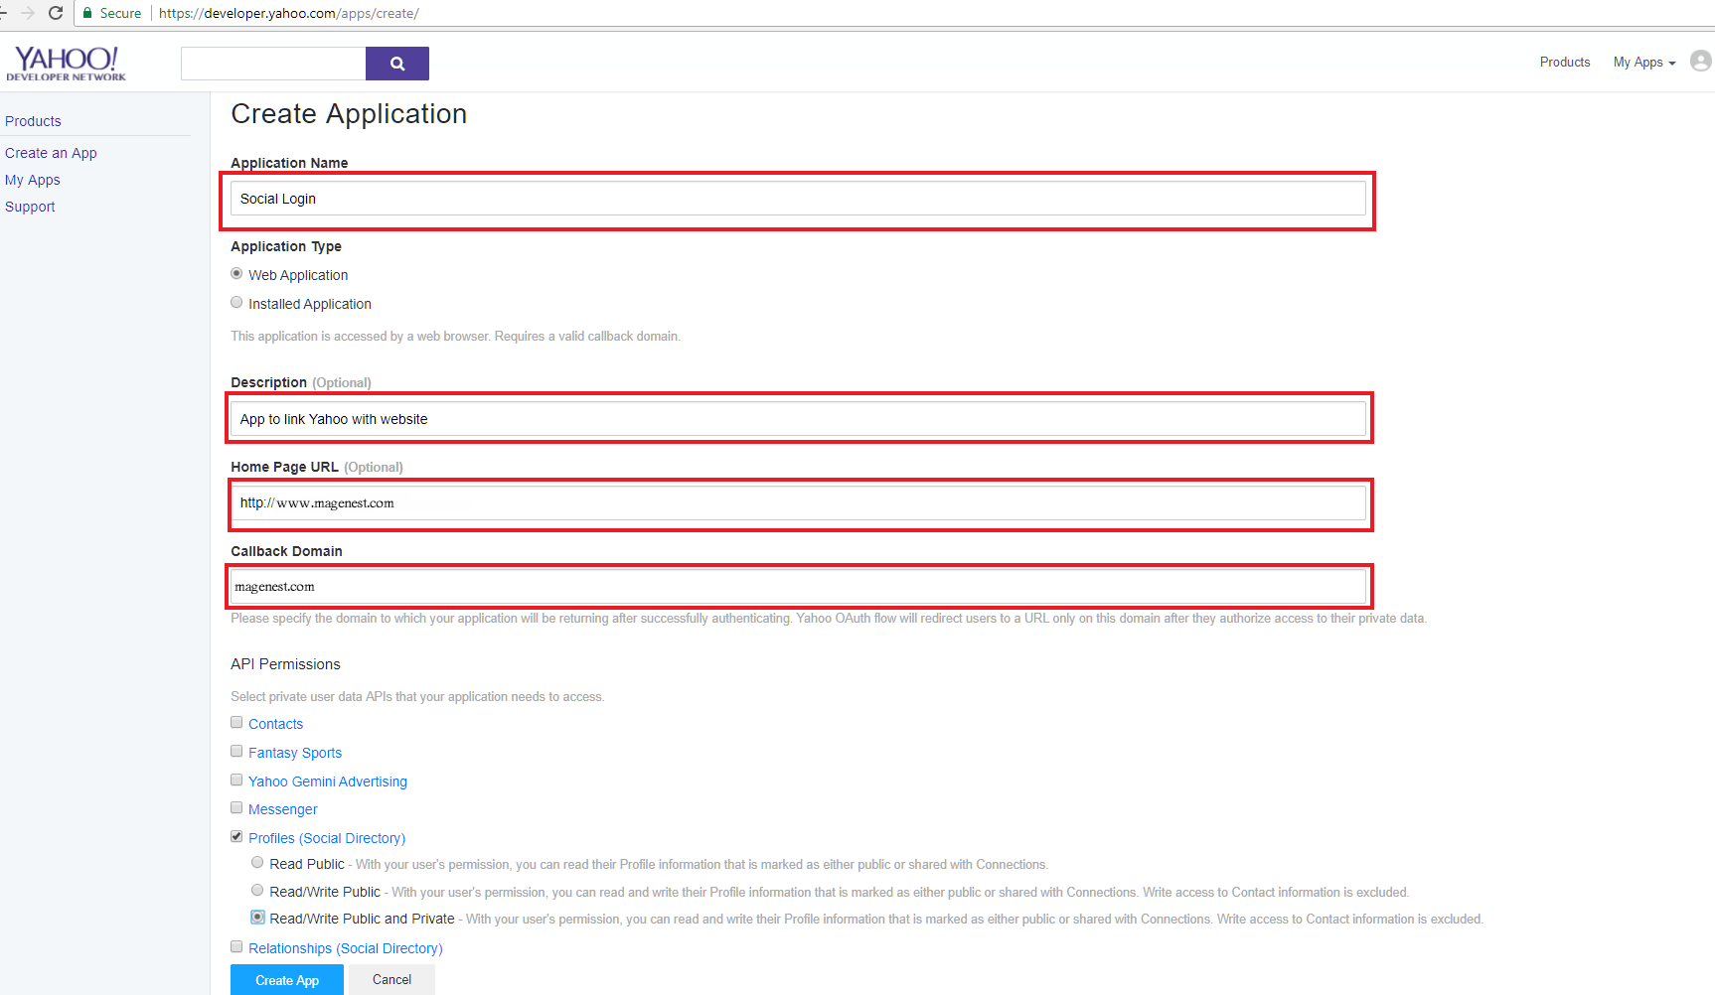
Task: Reload the page with browser refresh icon
Action: point(56,13)
